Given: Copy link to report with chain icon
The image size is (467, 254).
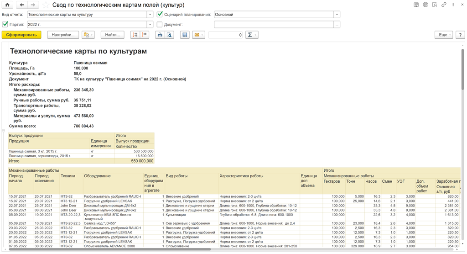Looking at the screenshot, I should [x=444, y=5].
